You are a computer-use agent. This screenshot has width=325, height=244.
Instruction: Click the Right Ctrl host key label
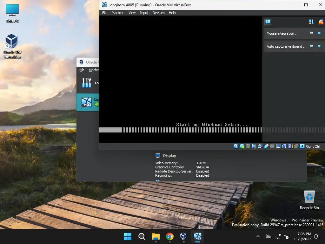click(x=313, y=146)
